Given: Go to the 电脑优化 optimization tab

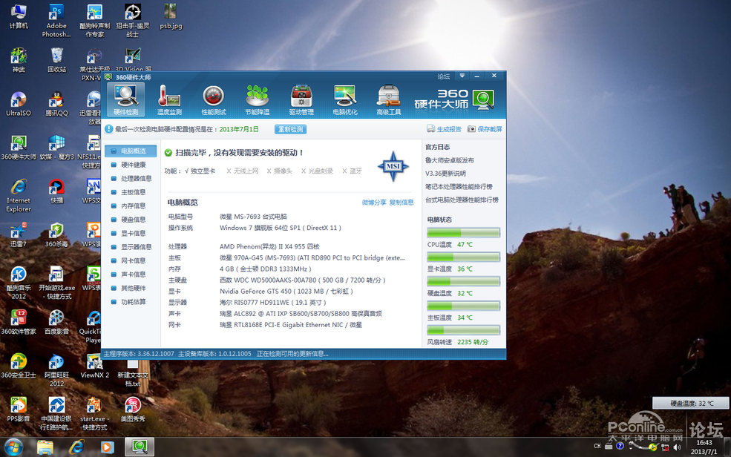Looking at the screenshot, I should tap(345, 99).
